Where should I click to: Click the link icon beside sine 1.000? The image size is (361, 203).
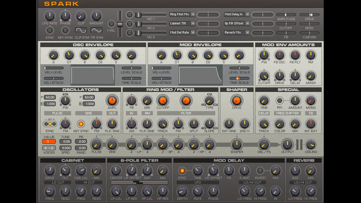click(x=80, y=104)
